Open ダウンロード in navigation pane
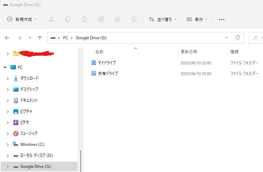The image size is (263, 172). [x=29, y=78]
